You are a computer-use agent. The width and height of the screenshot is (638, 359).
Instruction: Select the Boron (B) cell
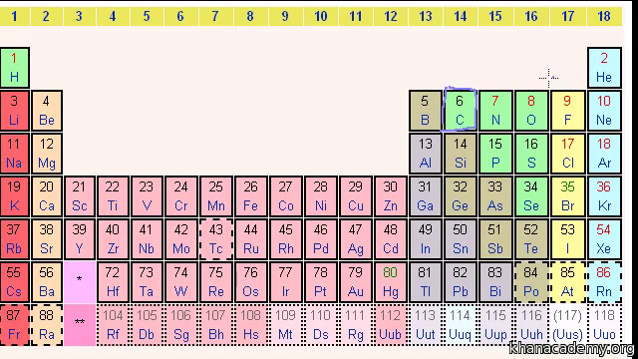pos(426,111)
